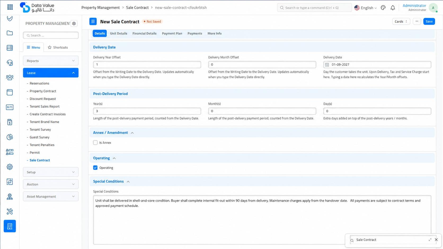Switch to the Unit Details tab
Image resolution: width=443 pixels, height=249 pixels.
click(x=118, y=33)
